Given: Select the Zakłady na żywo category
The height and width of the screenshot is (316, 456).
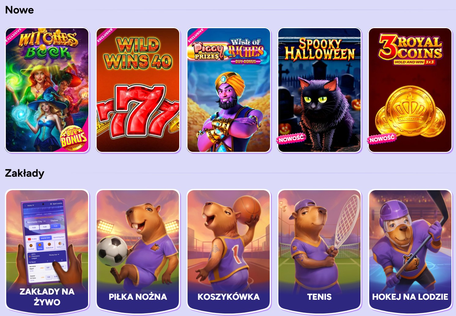Looking at the screenshot, I should click(47, 251).
